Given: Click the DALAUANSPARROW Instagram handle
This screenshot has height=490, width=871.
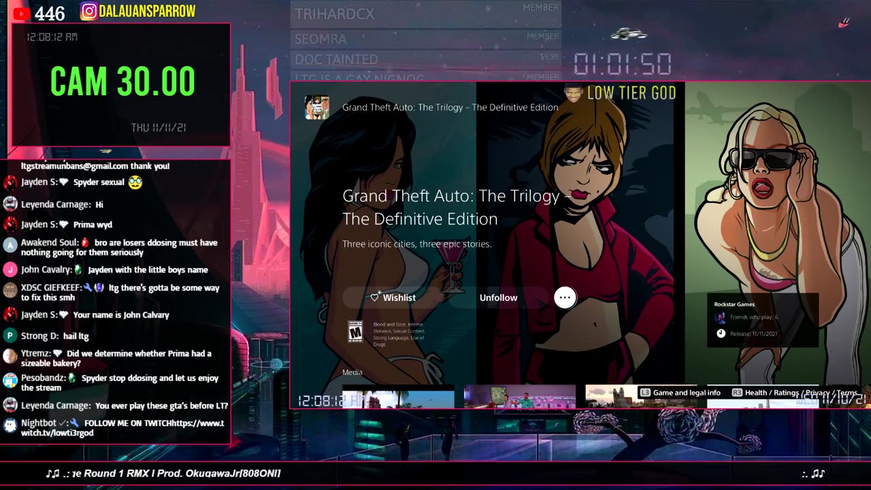Looking at the screenshot, I should click(147, 12).
